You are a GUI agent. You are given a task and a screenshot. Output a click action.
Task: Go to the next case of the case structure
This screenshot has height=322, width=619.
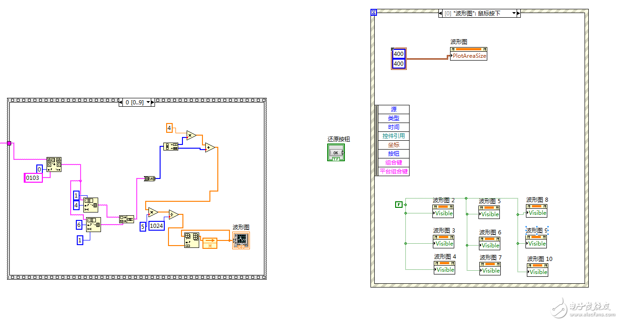[x=153, y=102]
